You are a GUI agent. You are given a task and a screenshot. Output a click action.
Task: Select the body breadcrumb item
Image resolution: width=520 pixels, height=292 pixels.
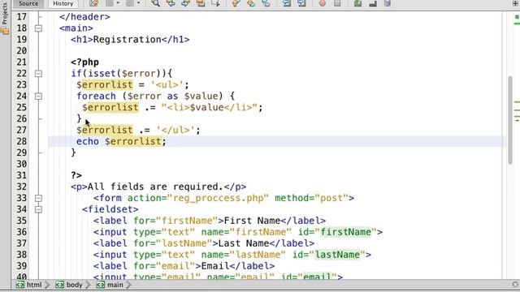point(69,285)
